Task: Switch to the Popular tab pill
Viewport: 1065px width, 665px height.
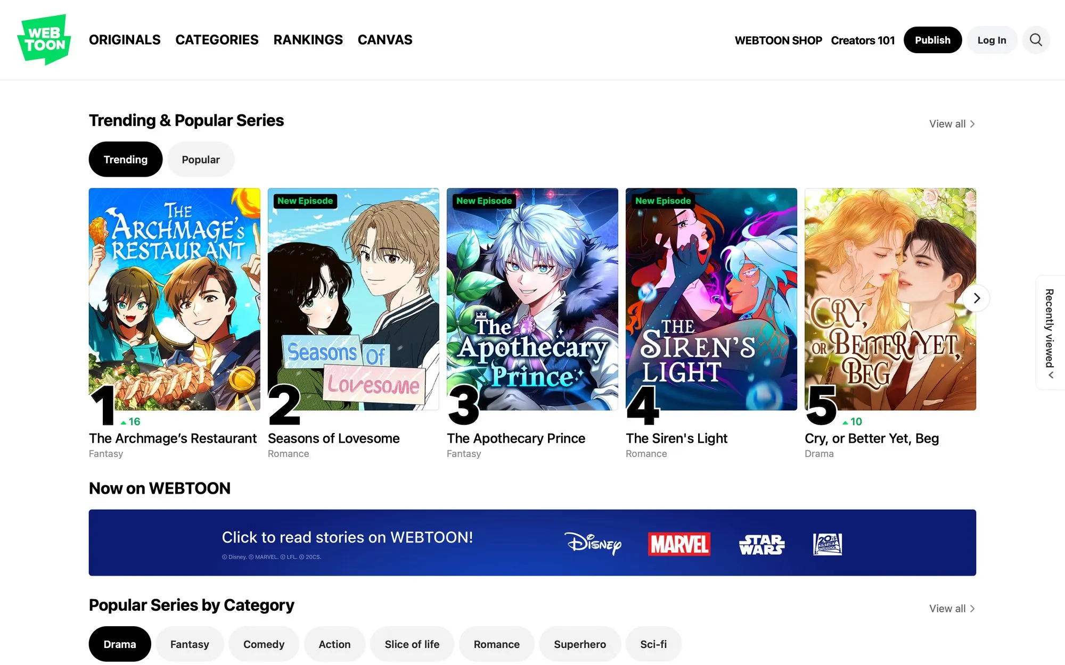Action: [x=201, y=159]
